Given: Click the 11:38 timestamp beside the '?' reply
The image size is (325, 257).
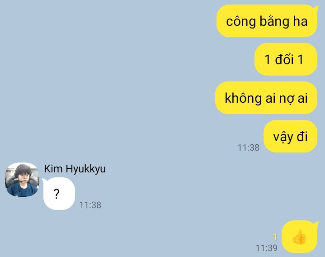Looking at the screenshot, I should pyautogui.click(x=90, y=205).
